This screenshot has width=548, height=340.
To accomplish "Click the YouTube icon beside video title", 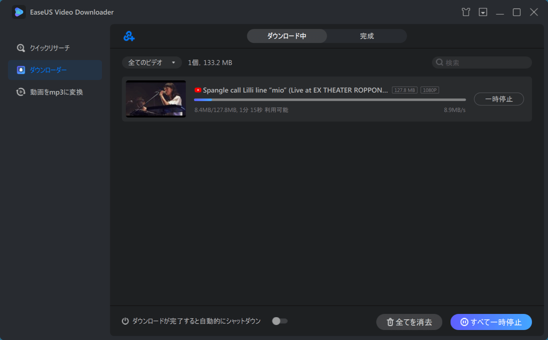I will (x=198, y=90).
